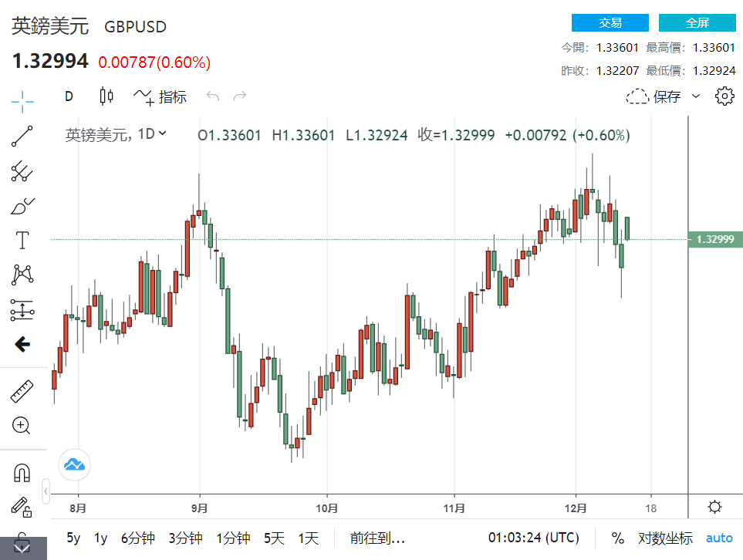Click the 全屏 fullscreen button
The height and width of the screenshot is (560, 743).
click(697, 22)
